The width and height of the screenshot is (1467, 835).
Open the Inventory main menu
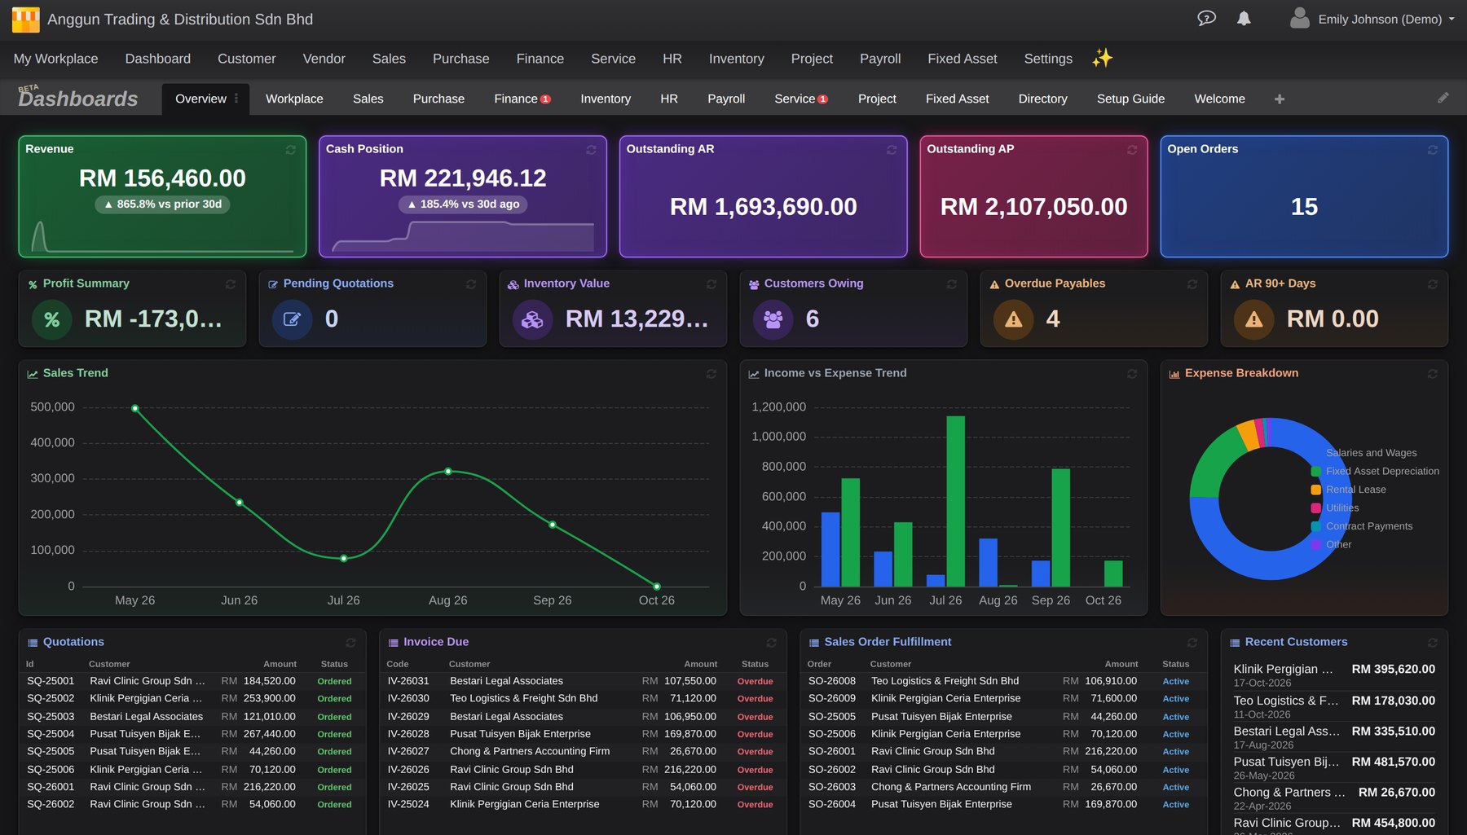[736, 59]
